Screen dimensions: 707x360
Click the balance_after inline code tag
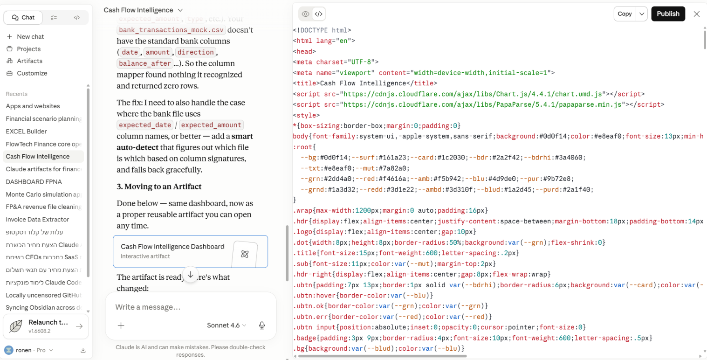coord(145,63)
